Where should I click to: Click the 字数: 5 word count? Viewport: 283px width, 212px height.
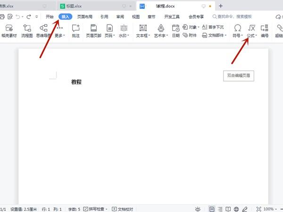pyautogui.click(x=74, y=209)
